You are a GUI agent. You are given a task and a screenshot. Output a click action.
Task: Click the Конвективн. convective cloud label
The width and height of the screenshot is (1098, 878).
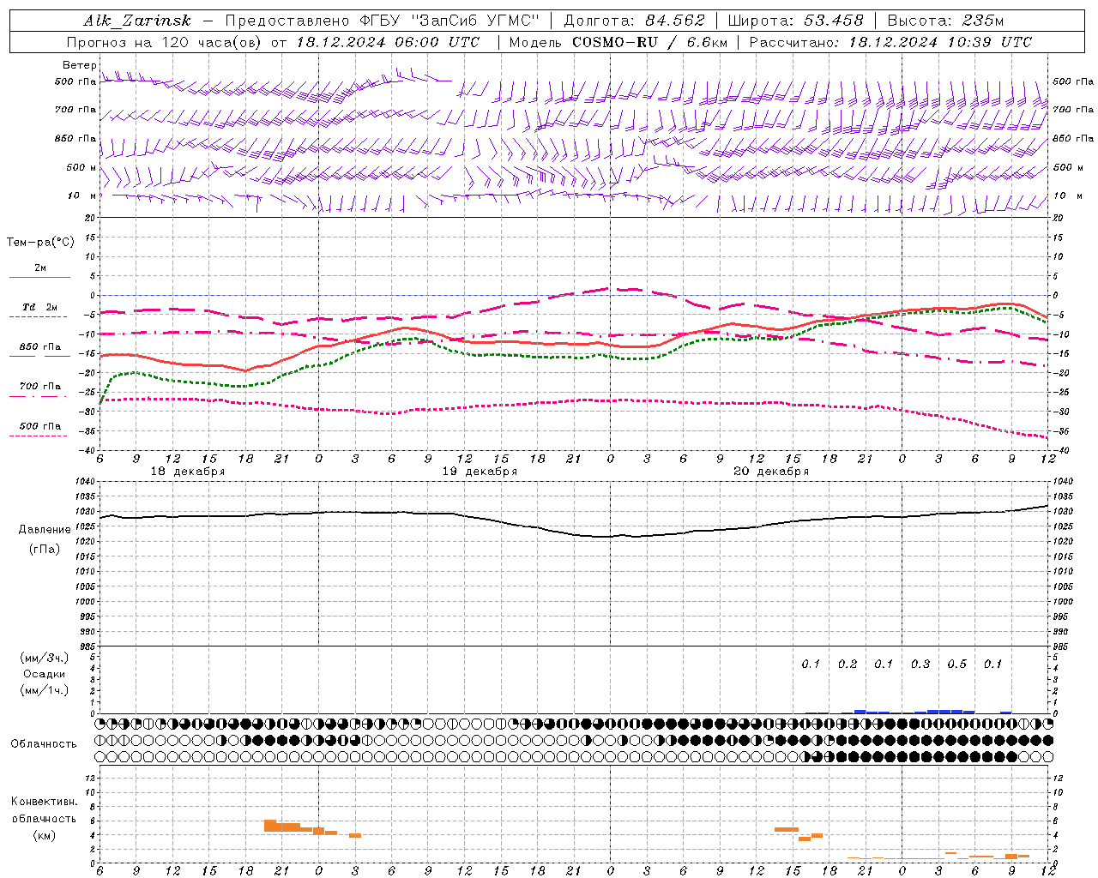[x=44, y=802]
